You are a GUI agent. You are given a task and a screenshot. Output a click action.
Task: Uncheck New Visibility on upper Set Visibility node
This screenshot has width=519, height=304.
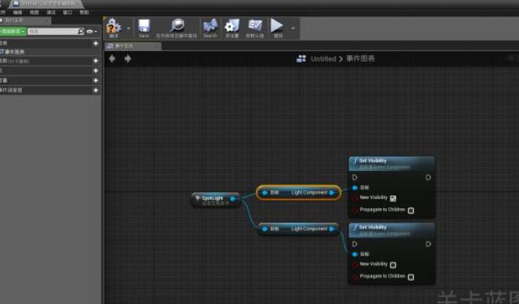point(393,198)
